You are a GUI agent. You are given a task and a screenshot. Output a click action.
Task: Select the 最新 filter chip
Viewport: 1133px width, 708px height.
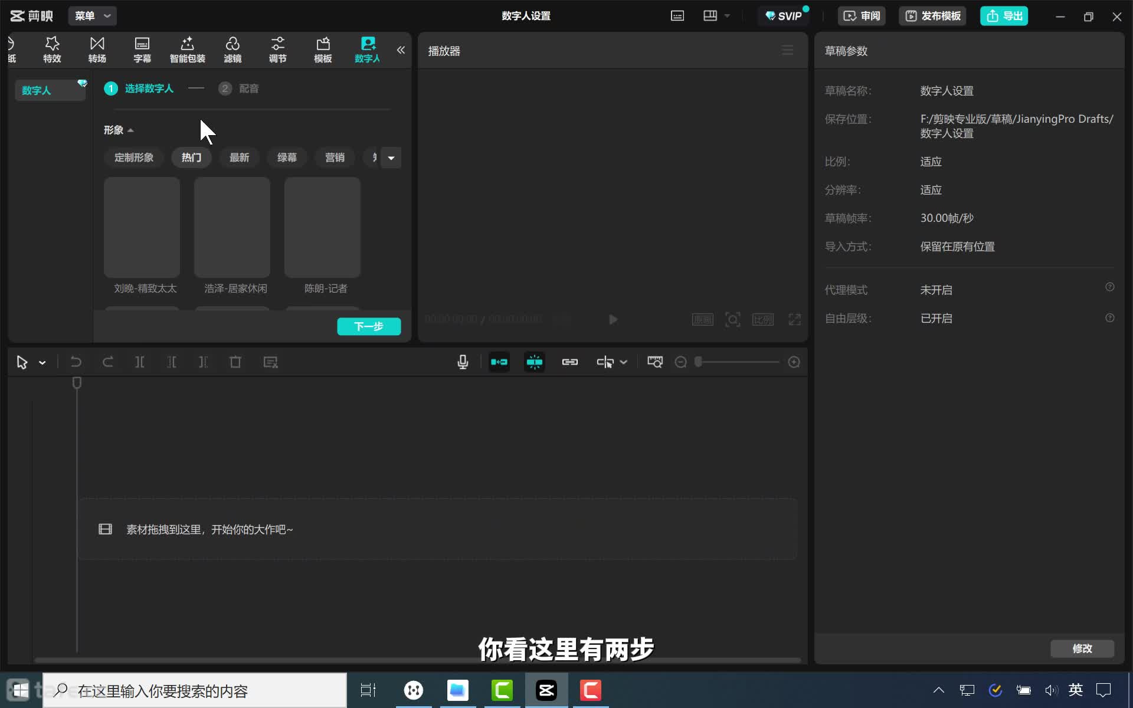coord(239,158)
